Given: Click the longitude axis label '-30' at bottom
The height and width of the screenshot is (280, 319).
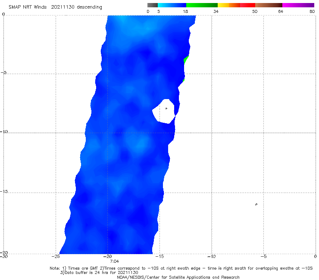Looking at the screenshot, I should 4,256.
